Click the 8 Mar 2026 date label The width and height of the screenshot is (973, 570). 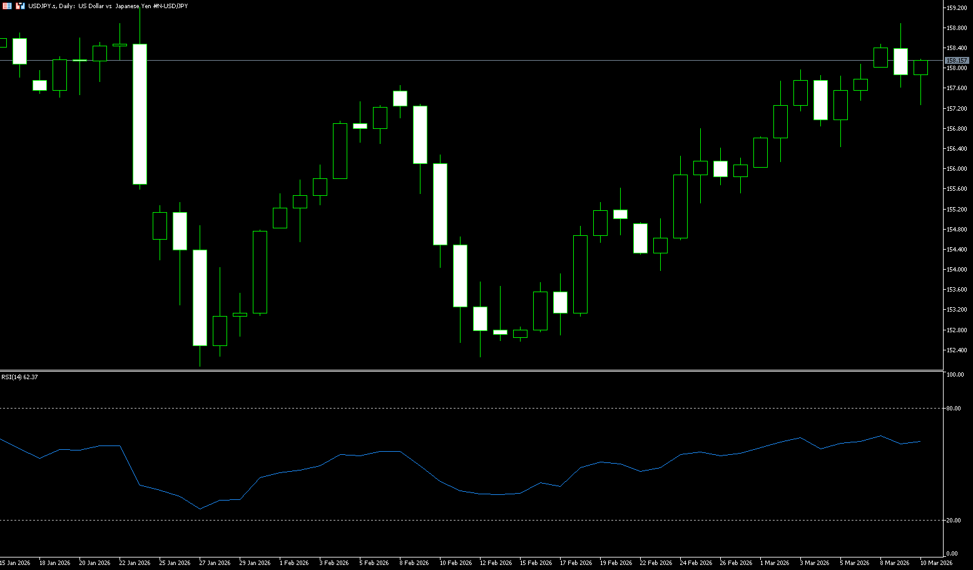click(894, 563)
